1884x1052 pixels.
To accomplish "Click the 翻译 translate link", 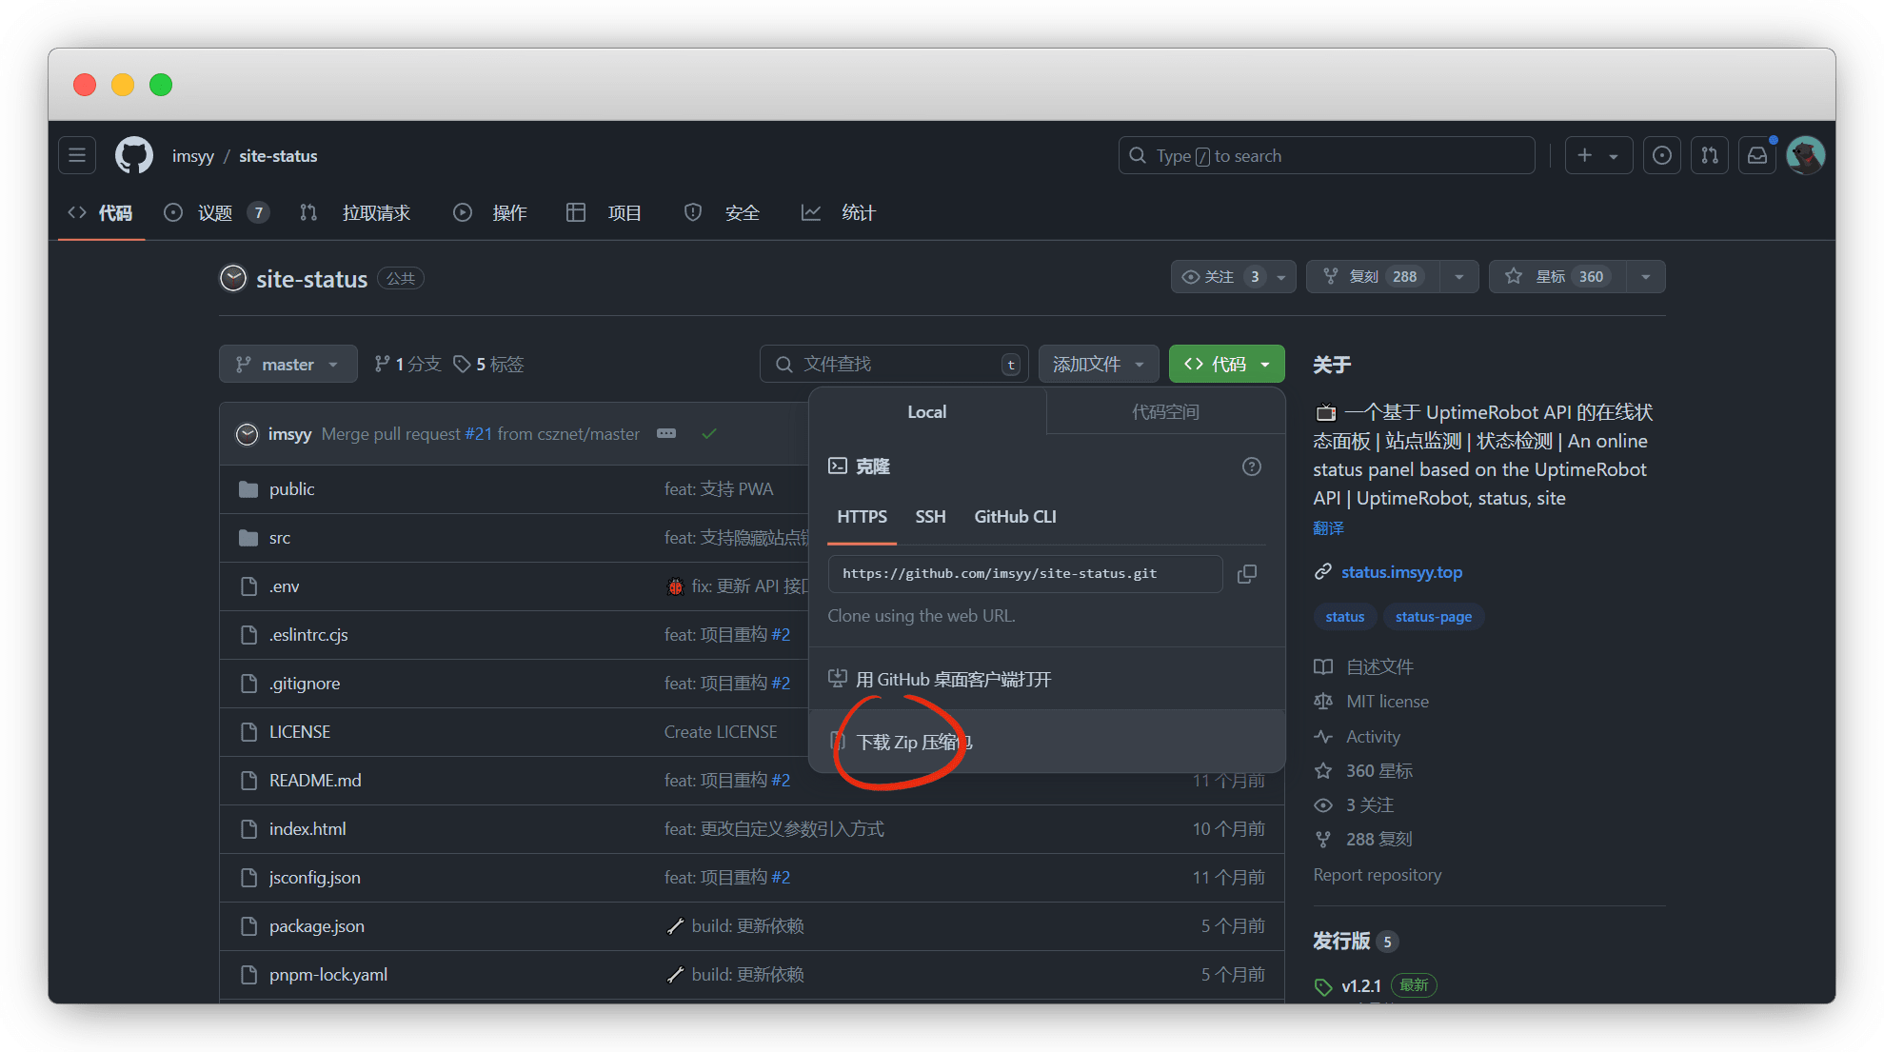I will tap(1328, 528).
